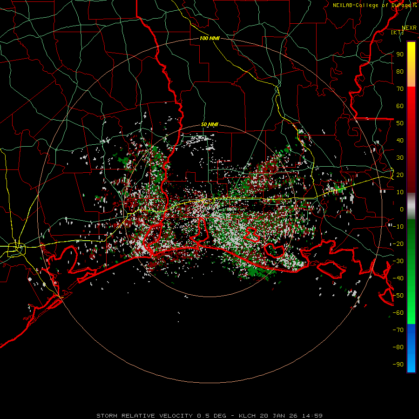Click the 50 NMI range ring label
The height and width of the screenshot is (419, 419).
pyautogui.click(x=210, y=124)
